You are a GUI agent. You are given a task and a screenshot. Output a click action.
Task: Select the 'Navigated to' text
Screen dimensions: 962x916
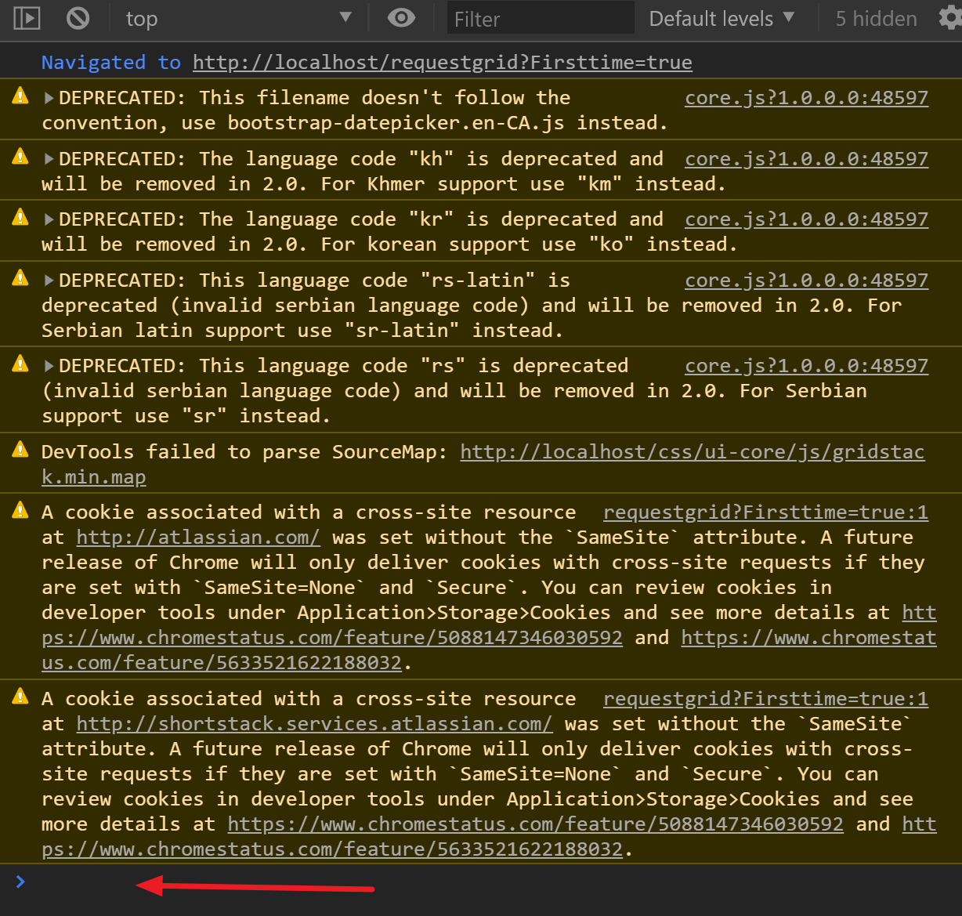(x=111, y=63)
